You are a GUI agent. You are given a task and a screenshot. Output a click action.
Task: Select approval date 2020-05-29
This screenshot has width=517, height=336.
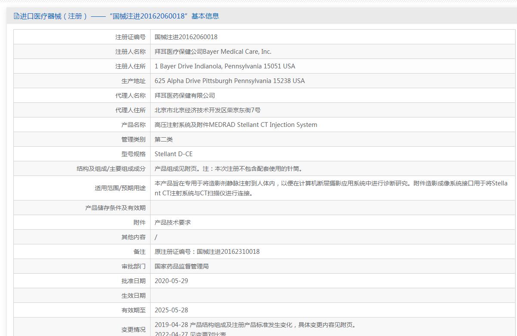pyautogui.click(x=171, y=281)
